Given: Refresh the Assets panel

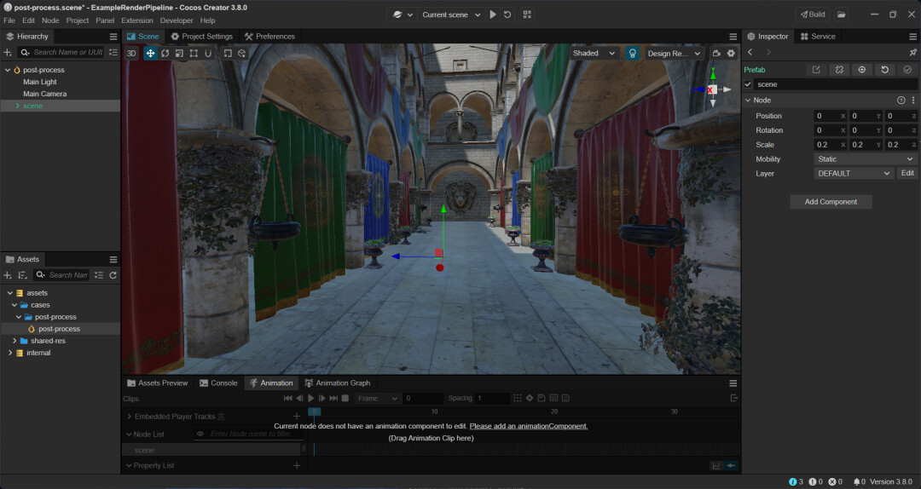Looking at the screenshot, I should (113, 275).
